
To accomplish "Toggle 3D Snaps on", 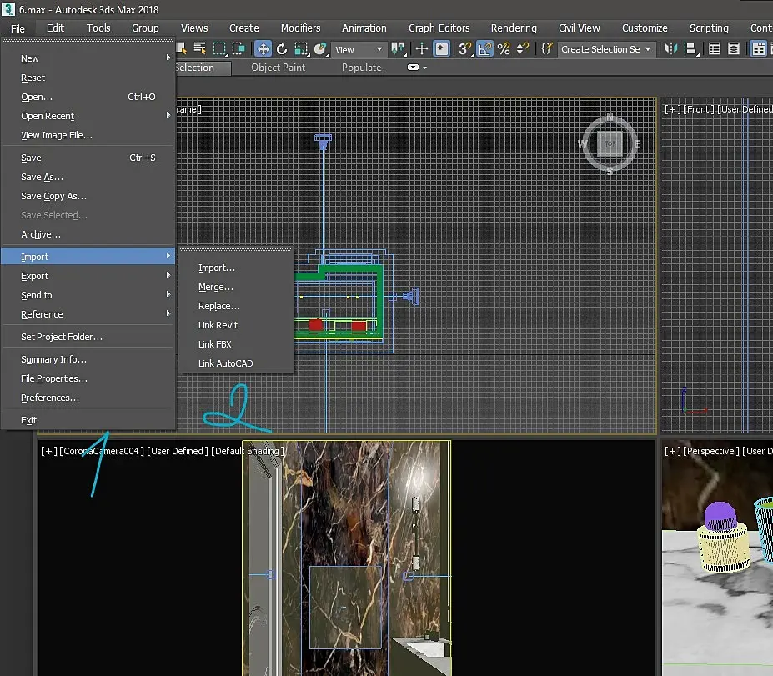I will point(465,49).
